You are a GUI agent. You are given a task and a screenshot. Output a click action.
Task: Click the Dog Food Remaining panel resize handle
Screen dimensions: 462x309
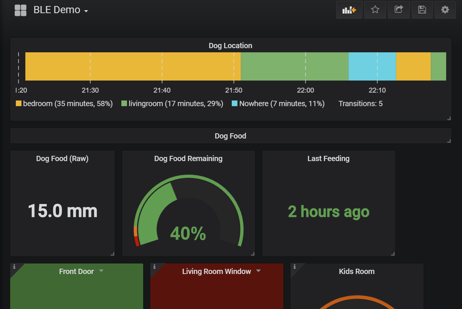pyautogui.click(x=252, y=254)
